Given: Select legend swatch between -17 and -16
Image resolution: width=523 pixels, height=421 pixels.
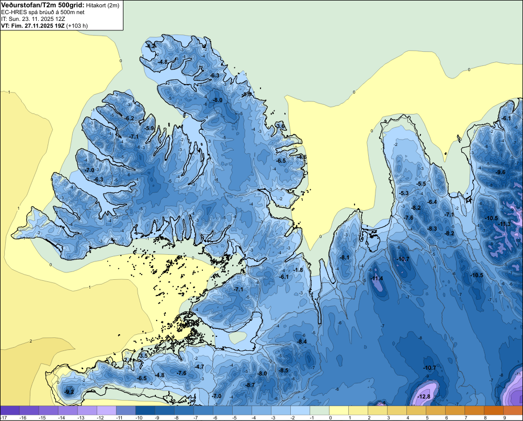Looking at the screenshot, I should (10, 410).
